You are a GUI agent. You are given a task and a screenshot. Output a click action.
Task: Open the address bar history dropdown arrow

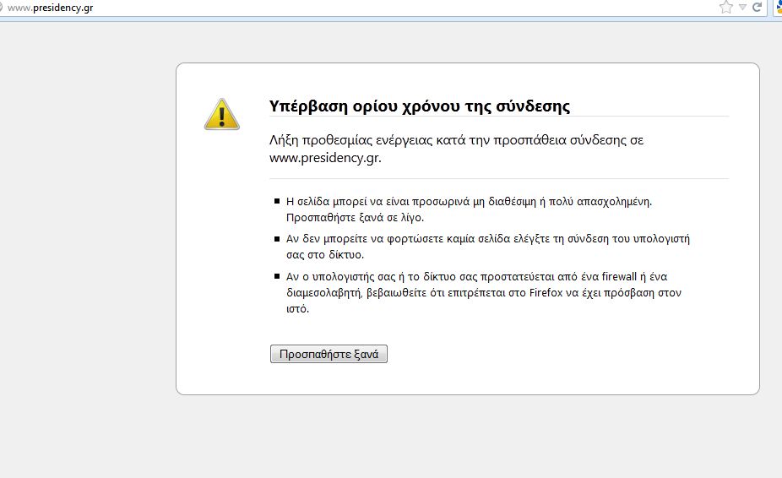click(742, 8)
